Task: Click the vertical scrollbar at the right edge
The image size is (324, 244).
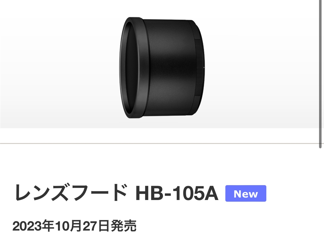Action: (320, 74)
